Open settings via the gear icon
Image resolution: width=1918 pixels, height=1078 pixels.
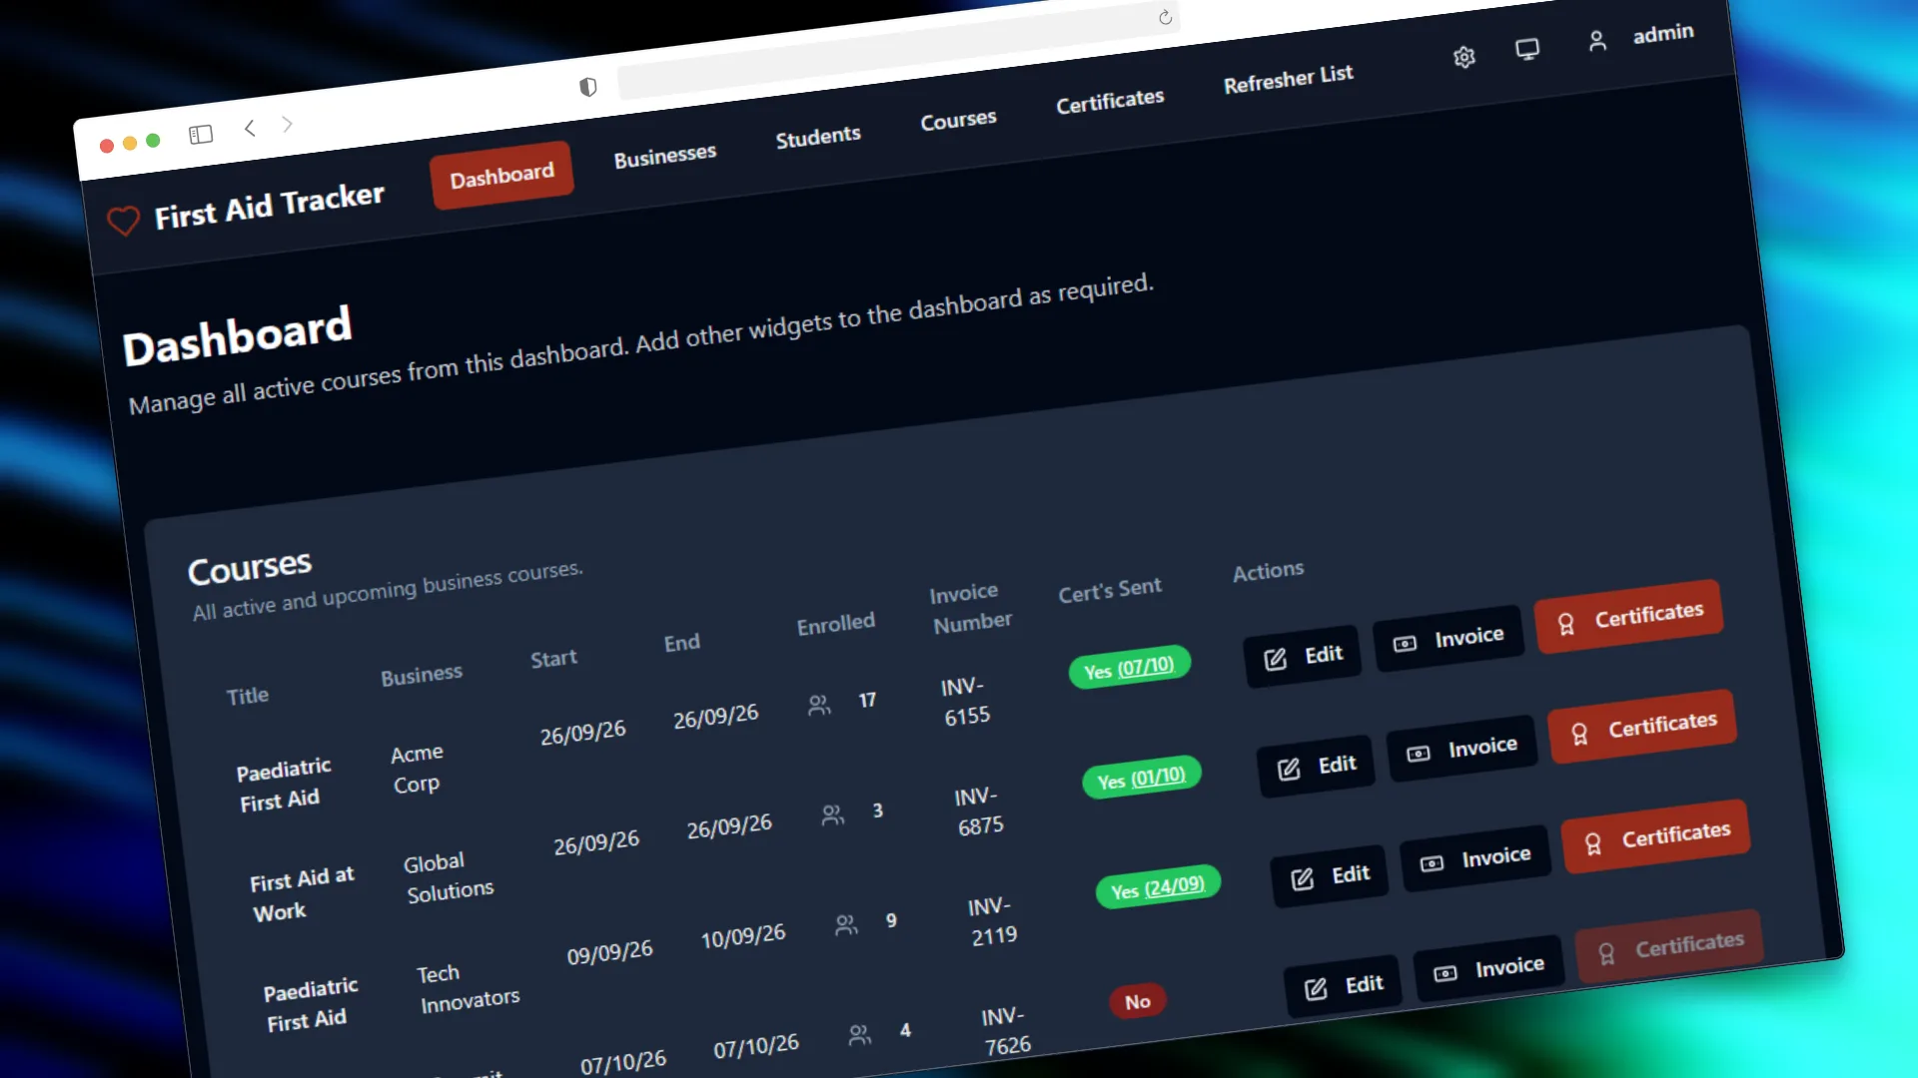tap(1464, 57)
